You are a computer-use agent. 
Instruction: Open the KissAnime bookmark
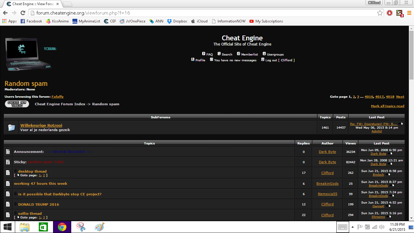tap(57, 21)
